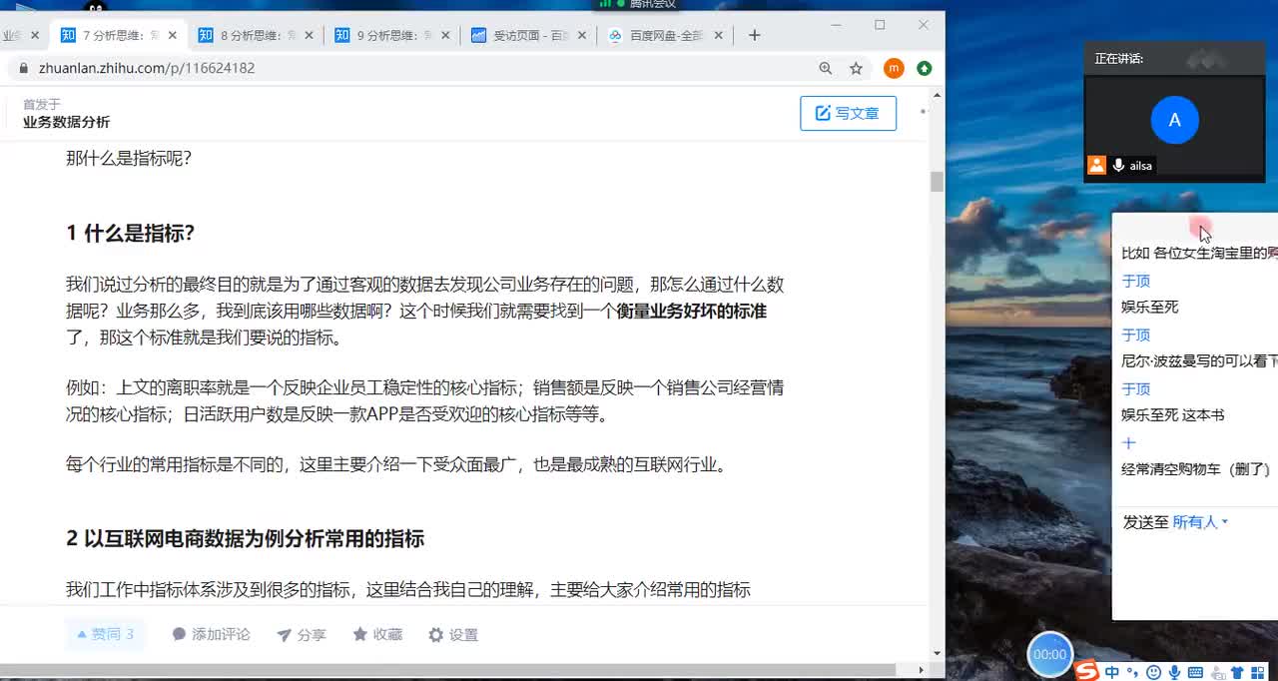This screenshot has width=1278, height=681.
Task: Click the chat message '娱乐至死 这本书'
Action: pos(1173,414)
